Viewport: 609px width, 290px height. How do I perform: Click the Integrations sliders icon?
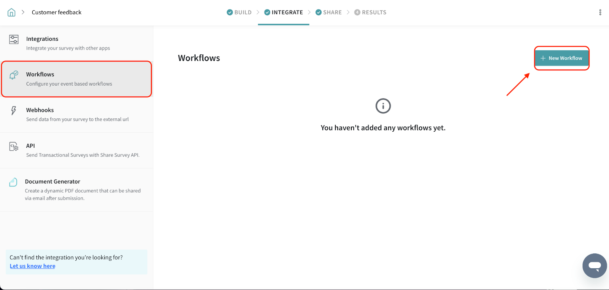coord(14,39)
